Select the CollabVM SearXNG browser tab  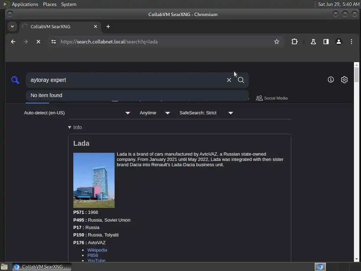pos(60,26)
